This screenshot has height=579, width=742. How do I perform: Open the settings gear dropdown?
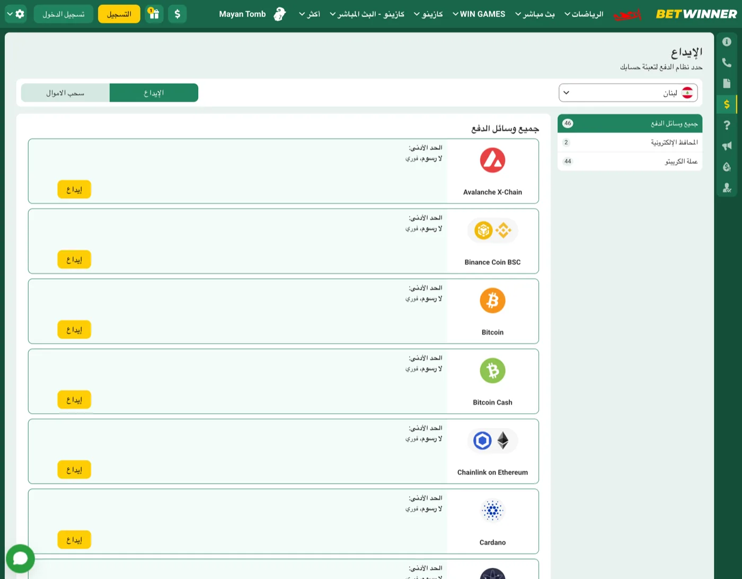point(16,14)
